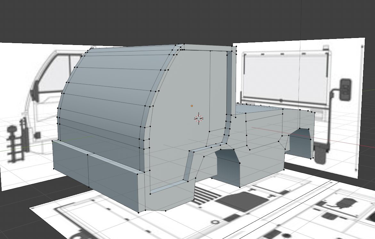The image size is (375, 239).
Task: Click the orange object origin dot
Action: coord(192,106)
